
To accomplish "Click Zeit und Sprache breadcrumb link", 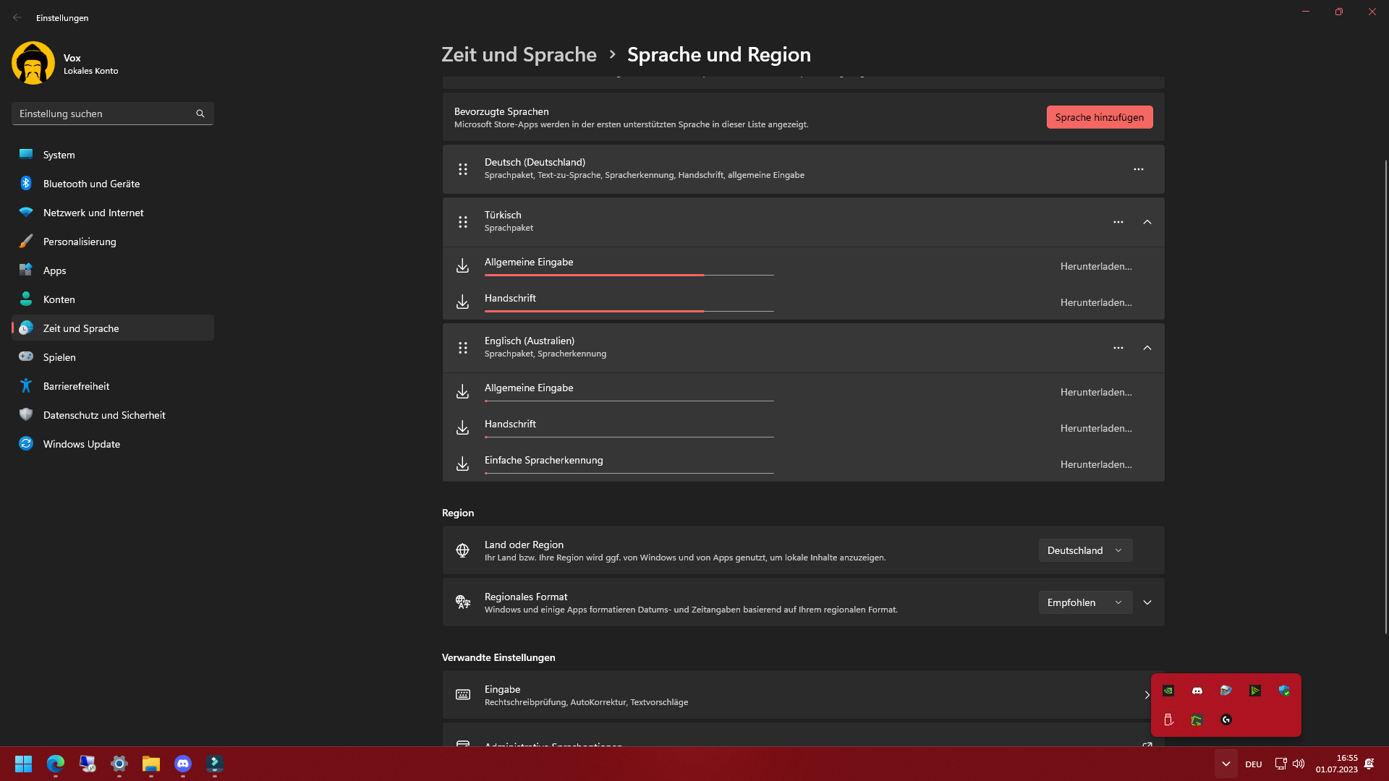I will click(x=519, y=55).
